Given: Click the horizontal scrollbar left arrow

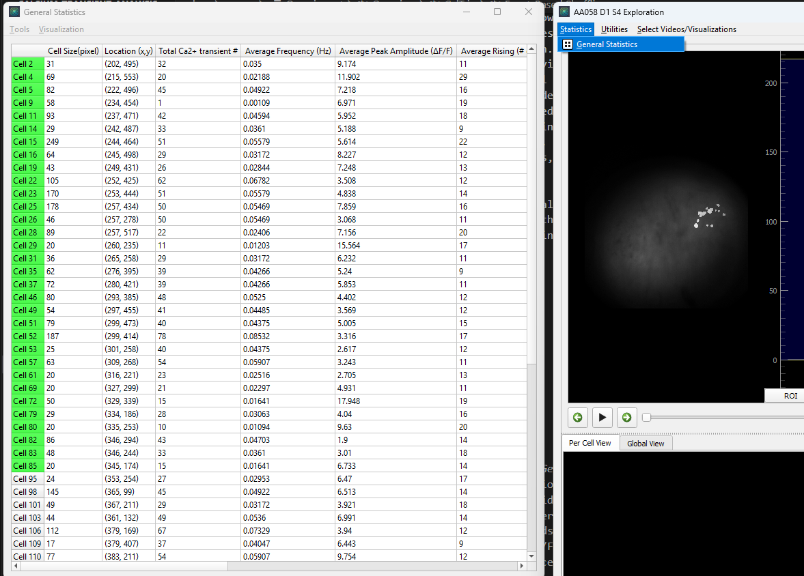Looking at the screenshot, I should pyautogui.click(x=16, y=566).
